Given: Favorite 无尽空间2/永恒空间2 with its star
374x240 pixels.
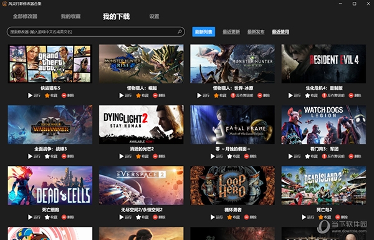Looking at the screenshot, I should (142, 217).
